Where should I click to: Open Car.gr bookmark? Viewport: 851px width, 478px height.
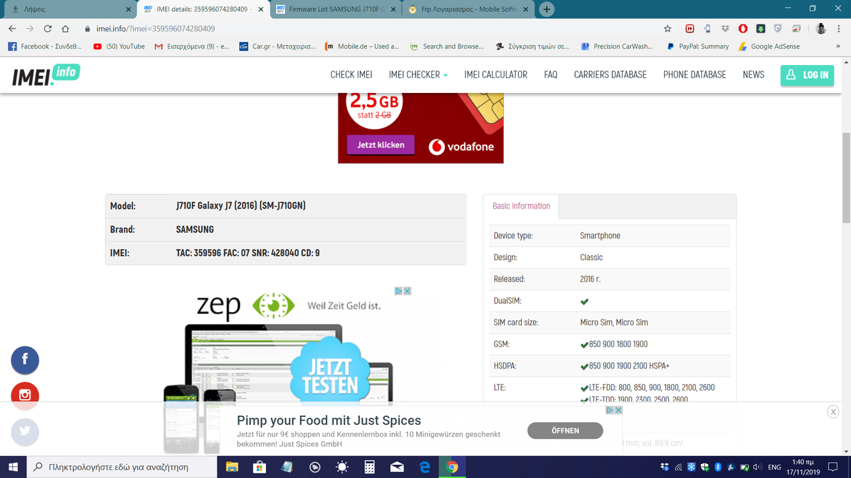277,46
